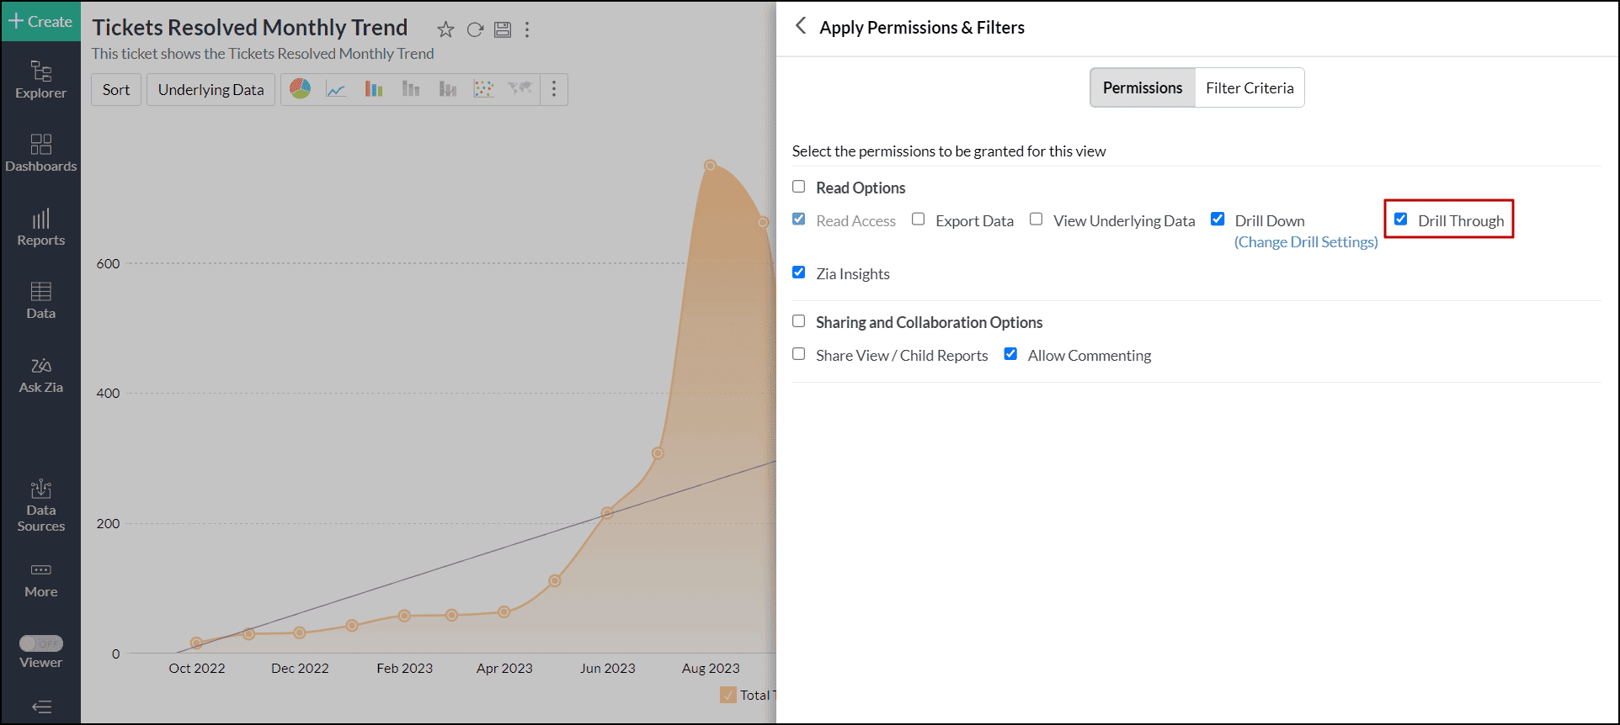Go to Data Sources in sidebar
1620x725 pixels.
click(40, 506)
